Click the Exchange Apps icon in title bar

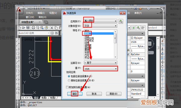(x=135, y=8)
